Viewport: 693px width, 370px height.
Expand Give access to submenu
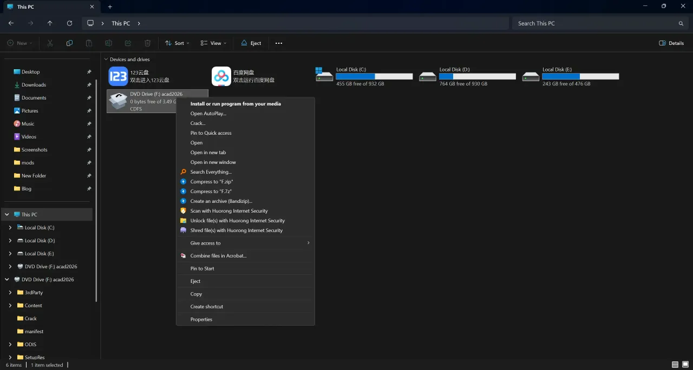[245, 243]
